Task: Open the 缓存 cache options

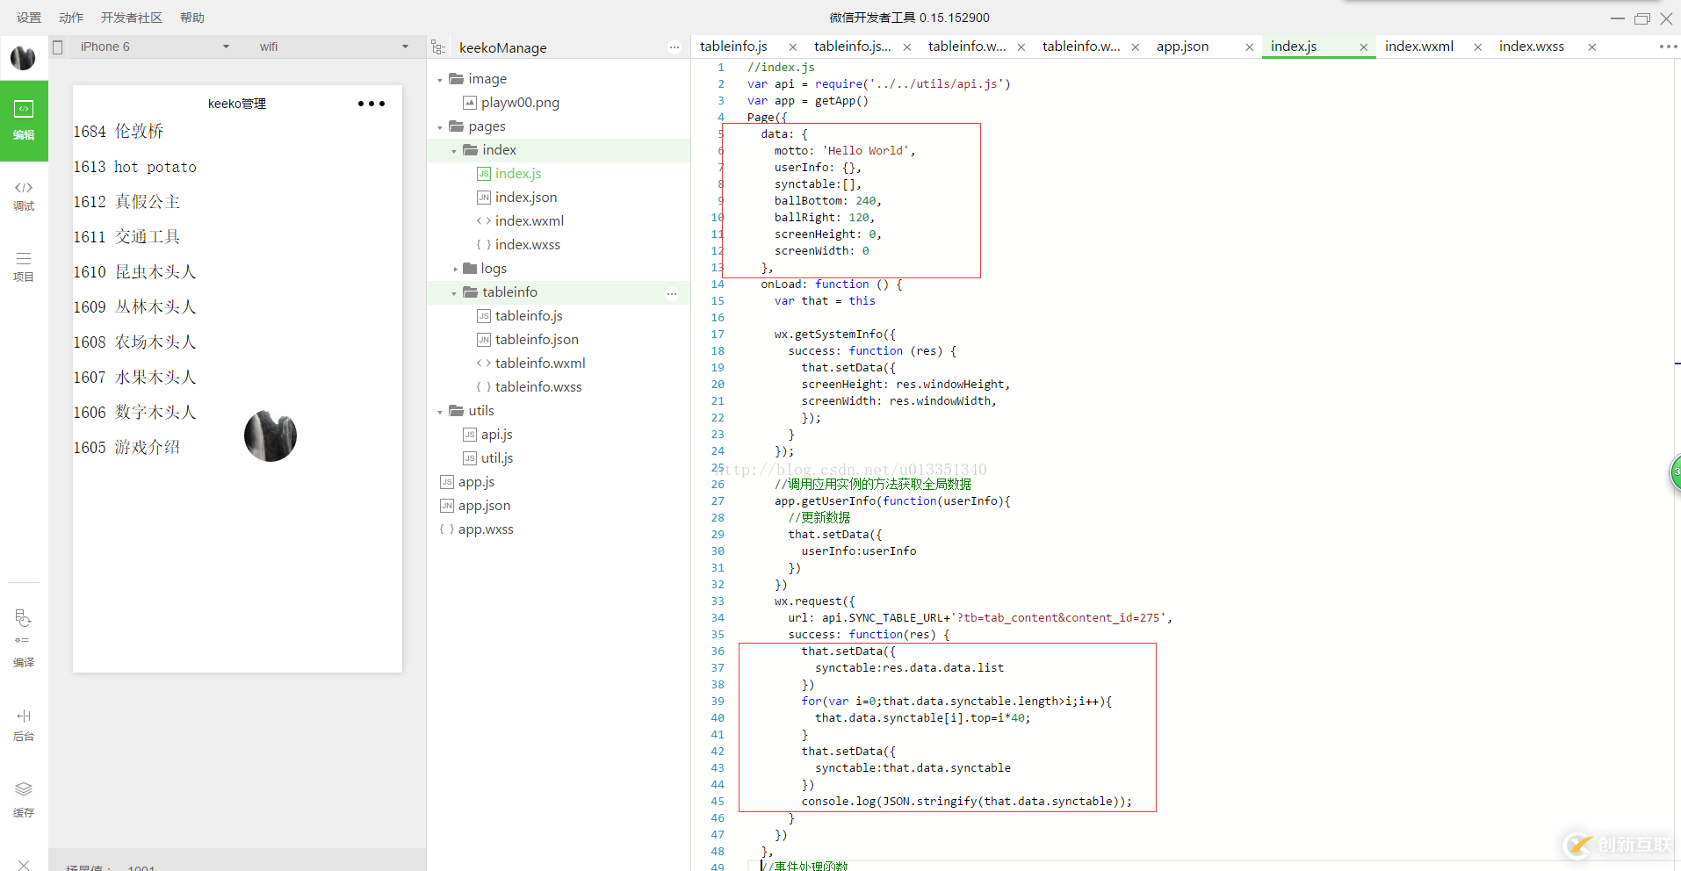Action: click(24, 799)
